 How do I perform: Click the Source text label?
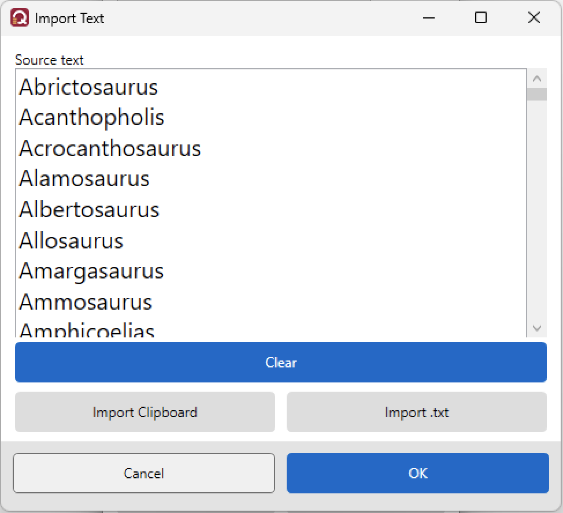pos(49,60)
